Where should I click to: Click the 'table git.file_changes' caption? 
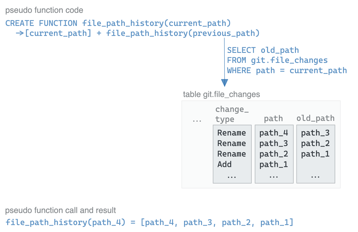pyautogui.click(x=221, y=94)
